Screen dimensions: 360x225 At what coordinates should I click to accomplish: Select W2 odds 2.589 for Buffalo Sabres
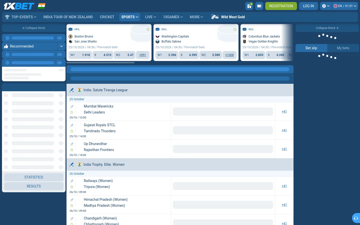tap(210, 55)
